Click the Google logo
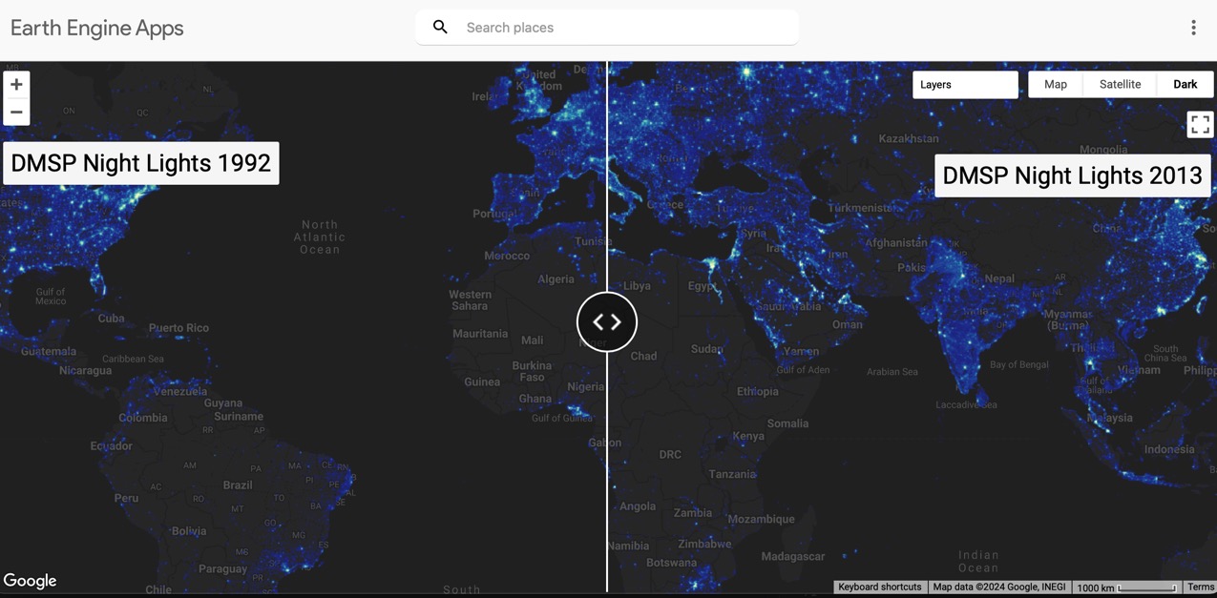This screenshot has width=1217, height=598. (x=31, y=580)
